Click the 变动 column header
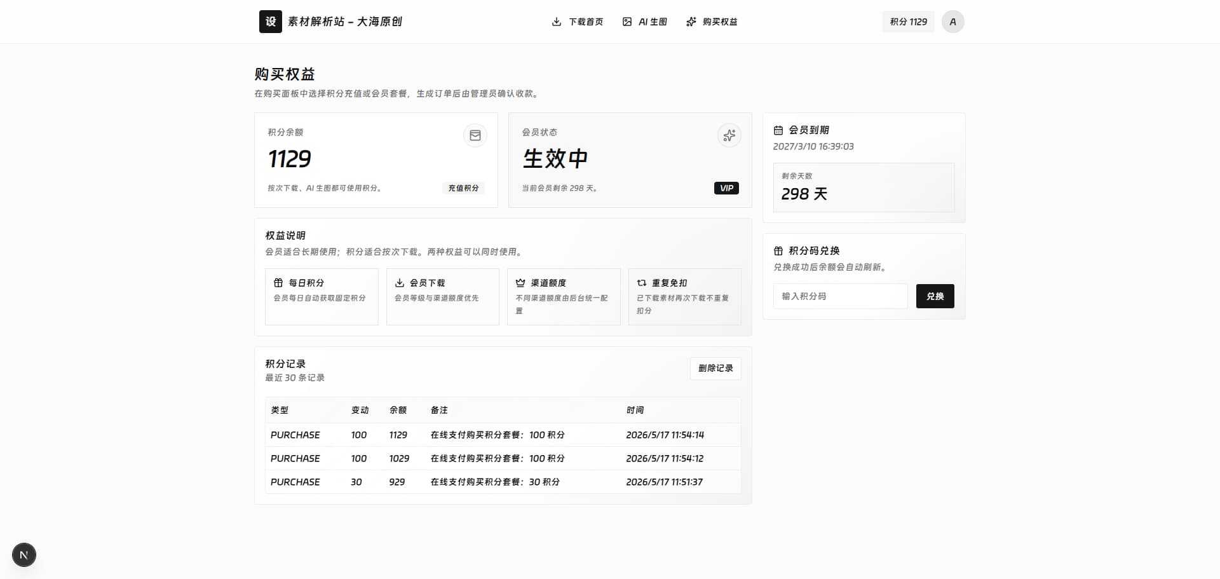Viewport: 1220px width, 579px height. (x=360, y=411)
